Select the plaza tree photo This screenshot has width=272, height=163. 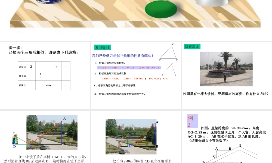pyautogui.click(x=226, y=69)
